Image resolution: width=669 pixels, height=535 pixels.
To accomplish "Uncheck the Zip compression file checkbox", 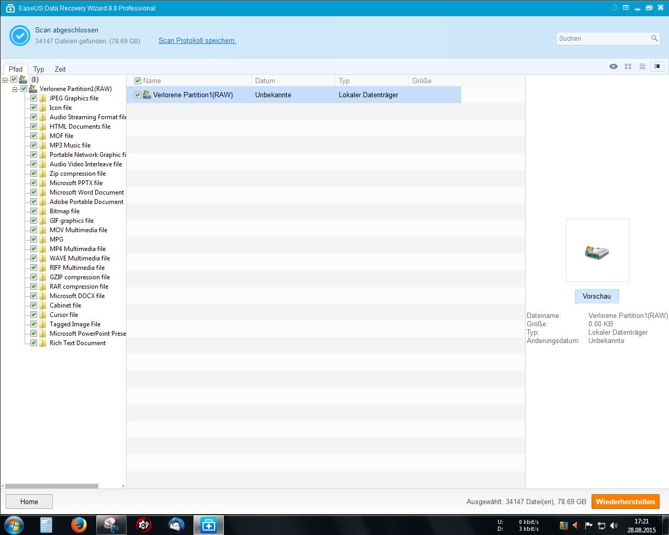I will click(33, 174).
